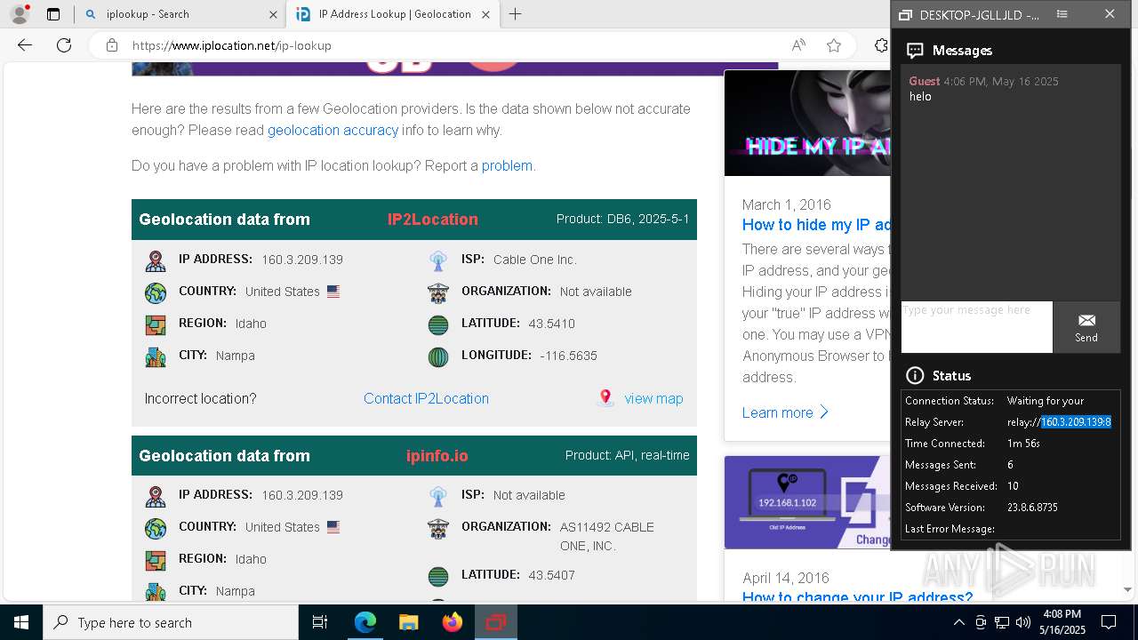Screen dimensions: 1138x640
Task: Click the ipinfo.io organization icon
Action: [x=438, y=528]
